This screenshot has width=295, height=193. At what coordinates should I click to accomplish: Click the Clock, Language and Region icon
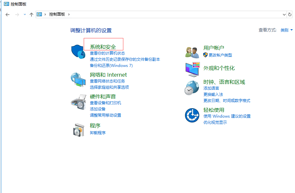click(x=191, y=88)
